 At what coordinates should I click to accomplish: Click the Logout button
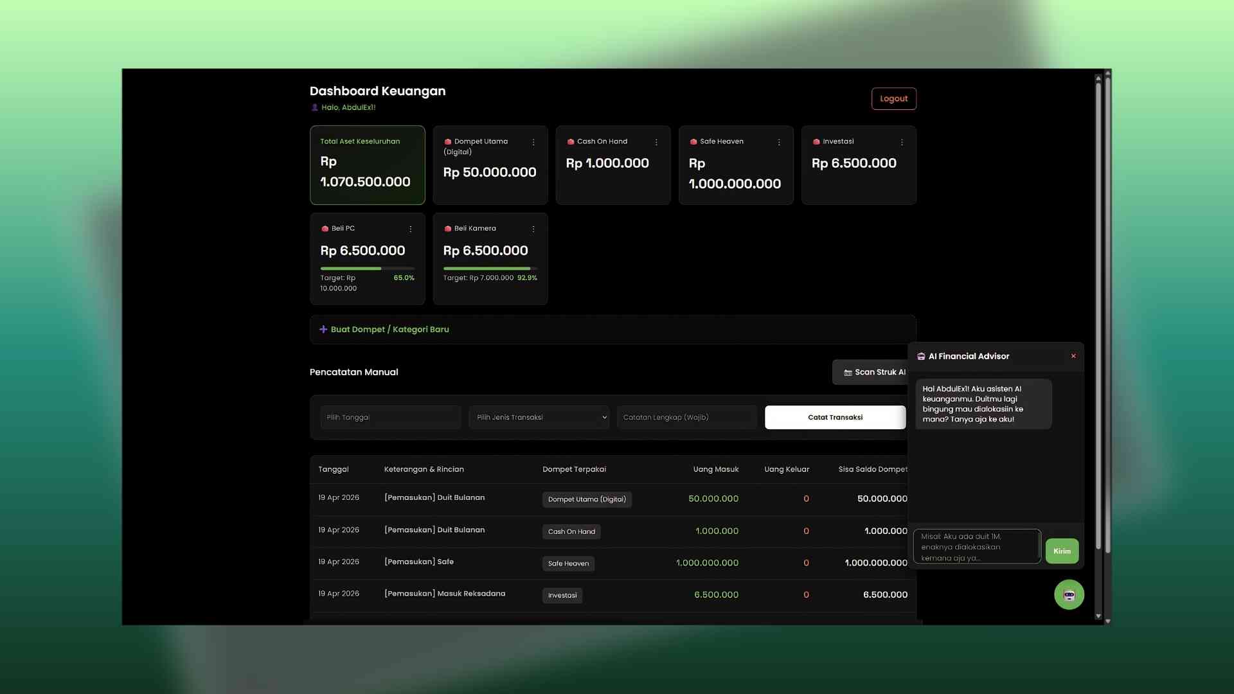(x=893, y=98)
